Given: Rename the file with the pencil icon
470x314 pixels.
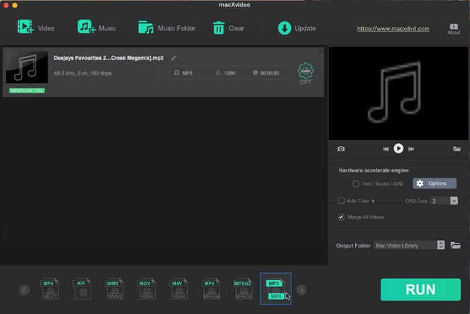Looking at the screenshot, I should 174,58.
